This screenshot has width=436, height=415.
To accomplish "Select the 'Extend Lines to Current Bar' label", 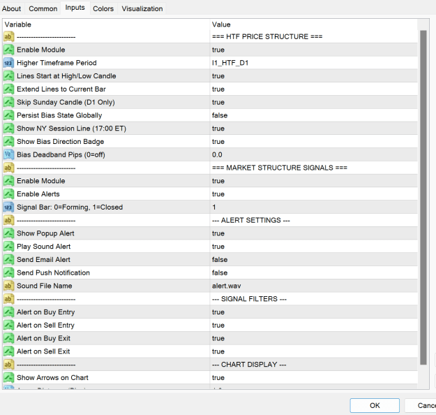I will click(61, 89).
